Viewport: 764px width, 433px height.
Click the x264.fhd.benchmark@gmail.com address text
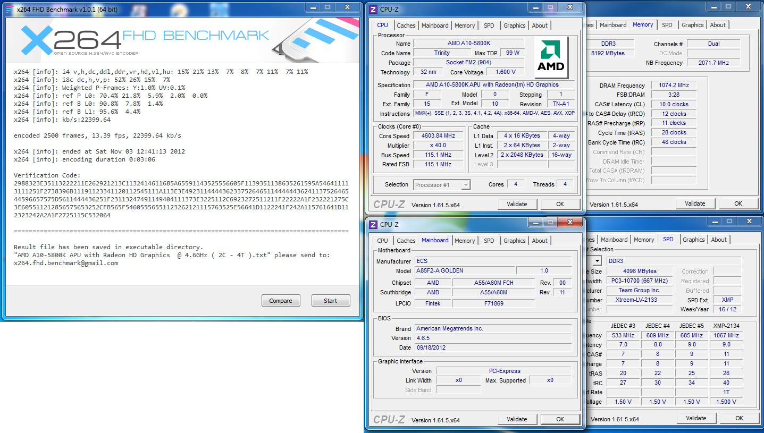click(x=66, y=263)
